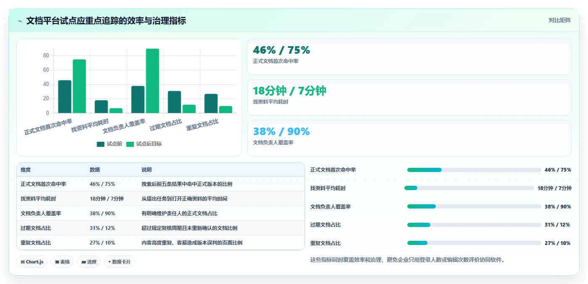Select table cell 过期文档占比
This screenshot has height=284, width=588.
pos(36,228)
